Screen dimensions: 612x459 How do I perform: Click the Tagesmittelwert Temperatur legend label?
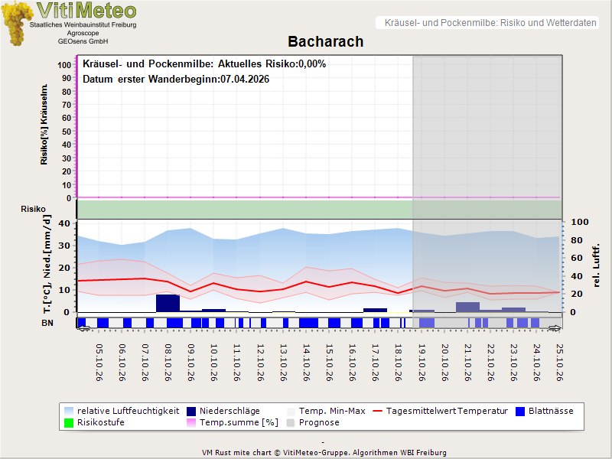[x=447, y=411]
